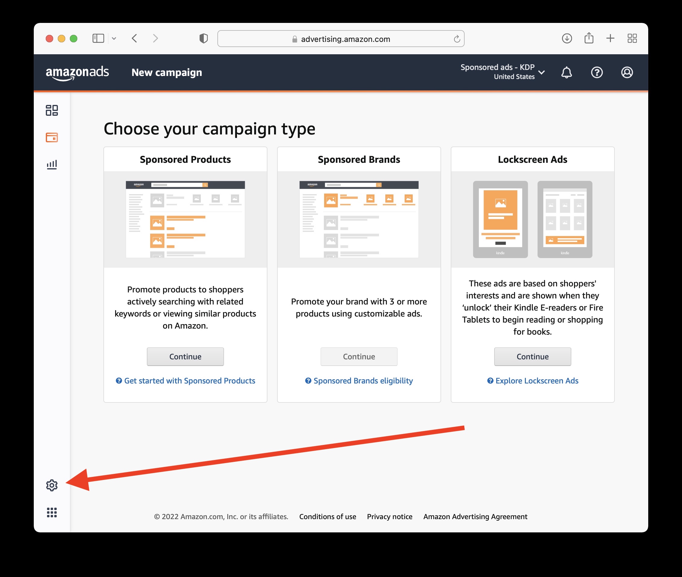
Task: Click the Lockscreen Ads card title
Action: [x=532, y=159]
